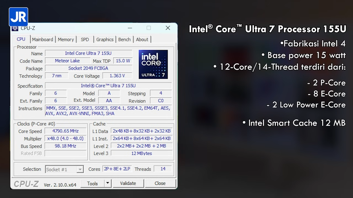Switch to the SPD tab
The width and height of the screenshot is (353, 198).
click(85, 40)
